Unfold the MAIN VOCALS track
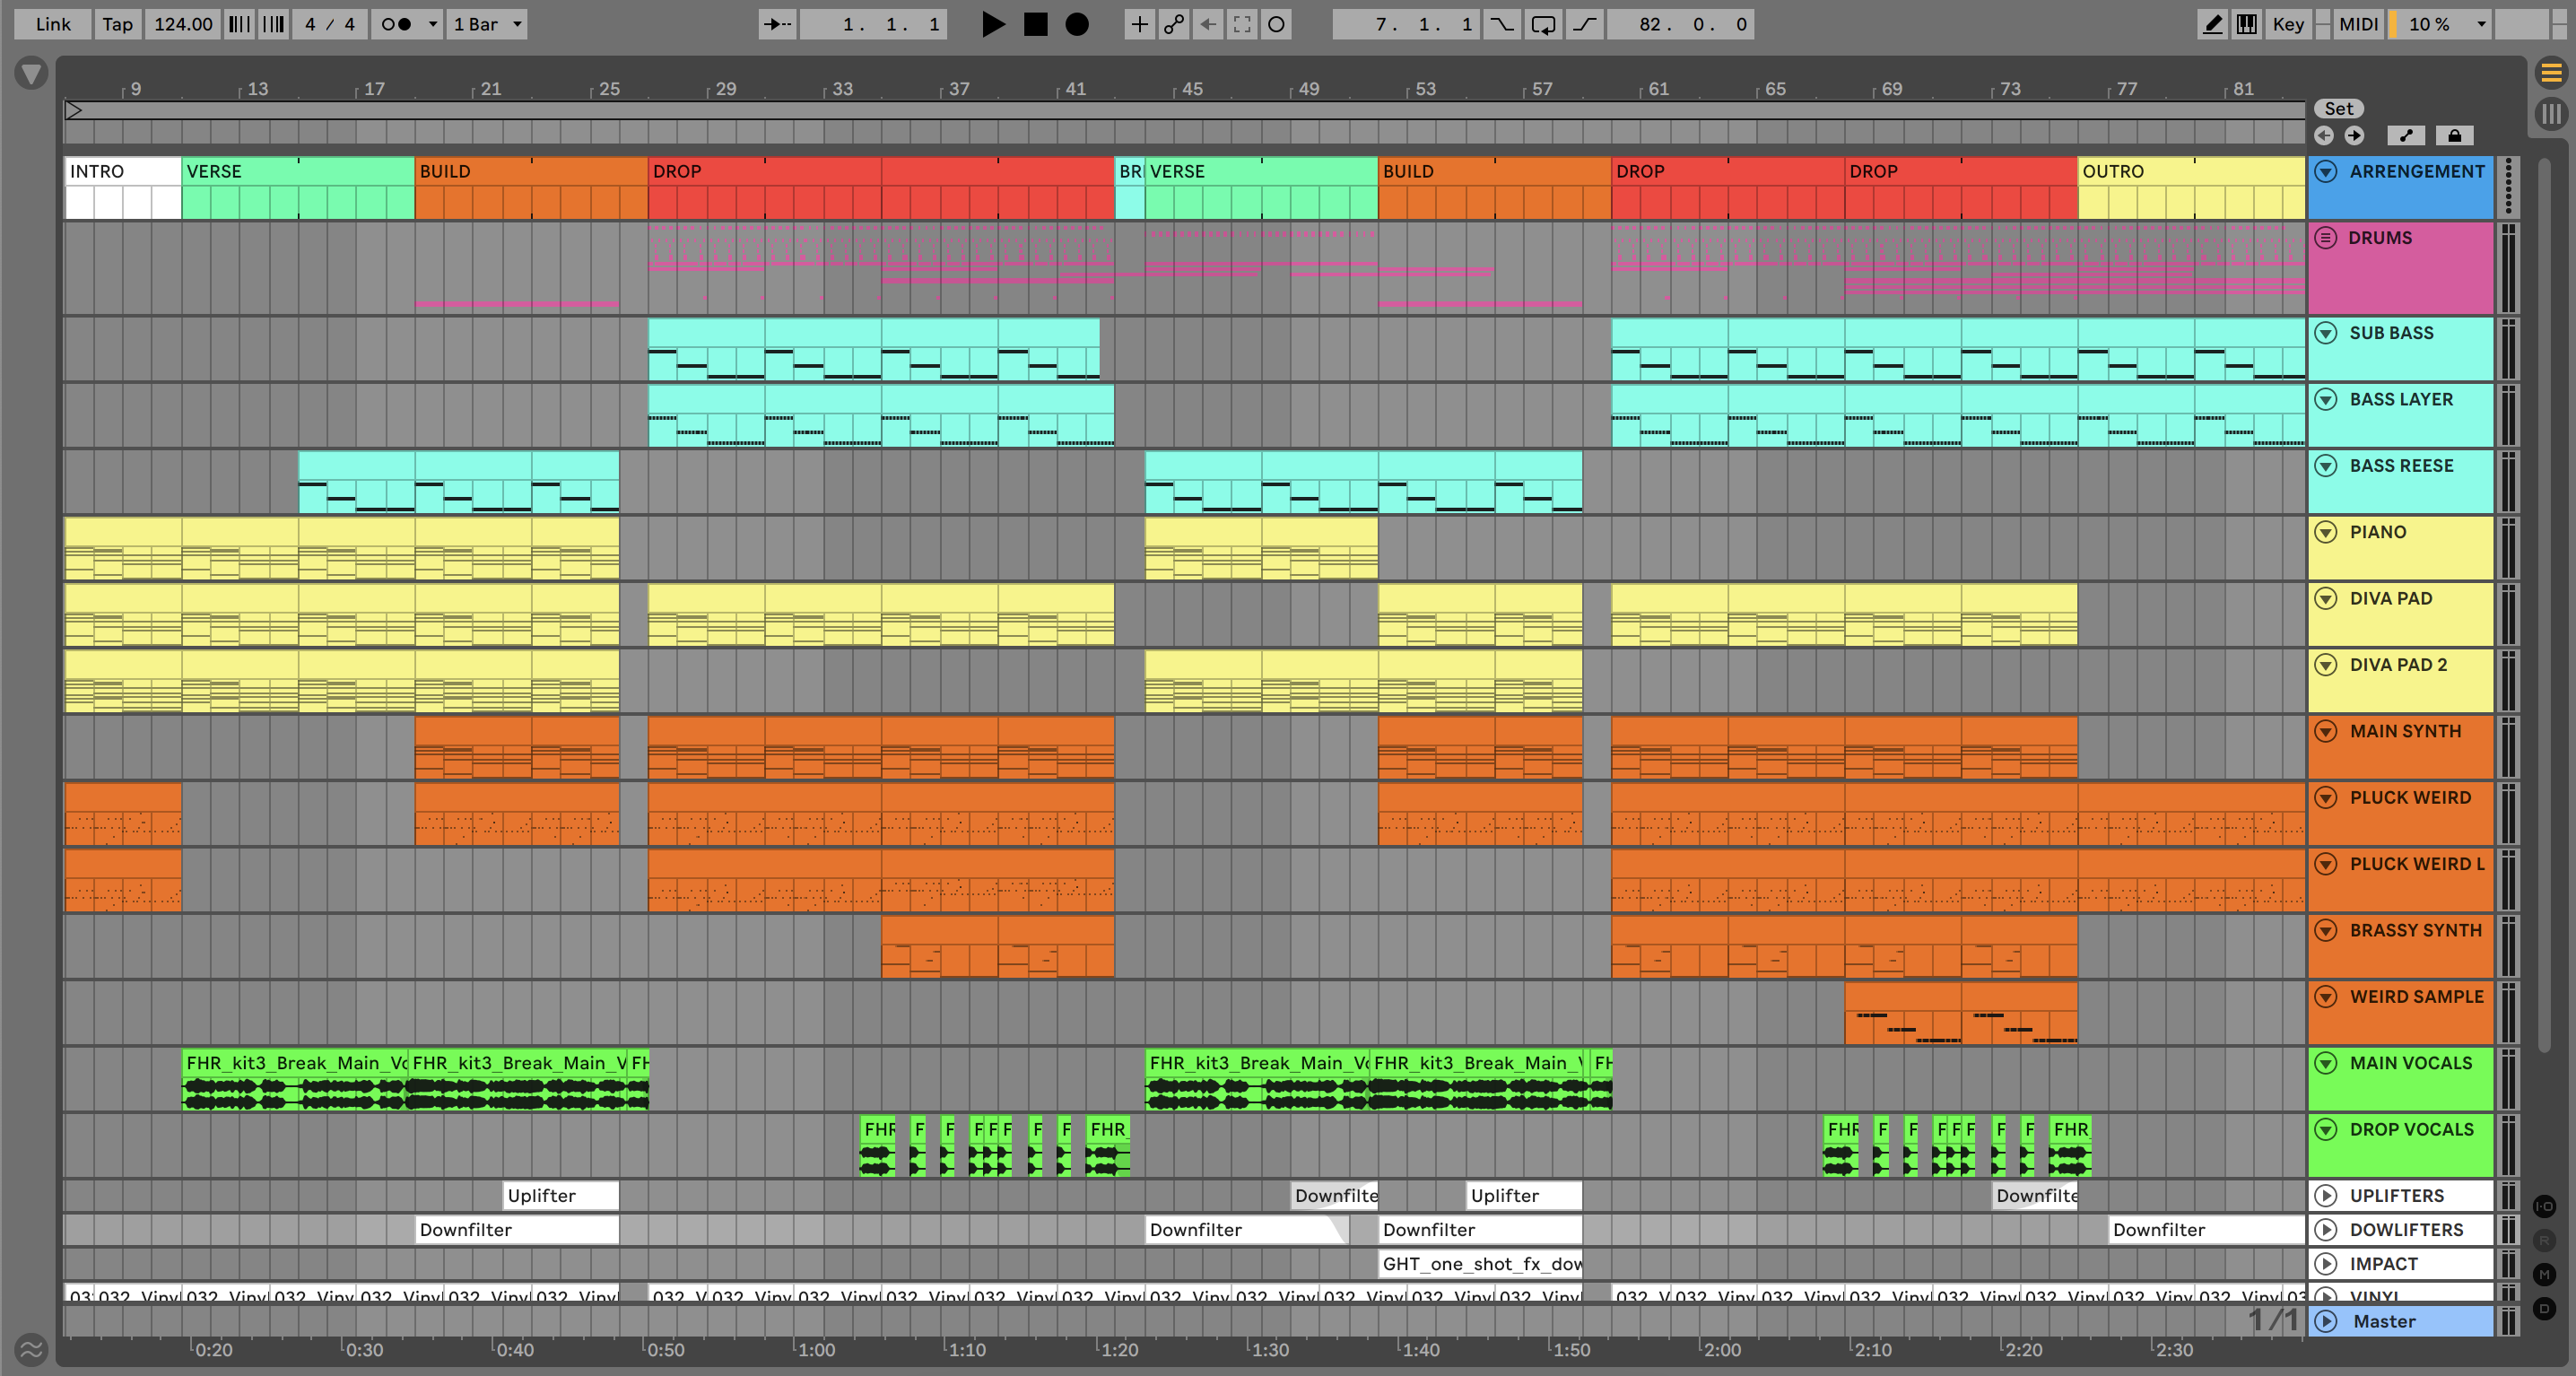Image resolution: width=2576 pixels, height=1376 pixels. click(2326, 1063)
